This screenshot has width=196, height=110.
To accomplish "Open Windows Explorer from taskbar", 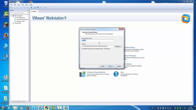I will (15, 108).
